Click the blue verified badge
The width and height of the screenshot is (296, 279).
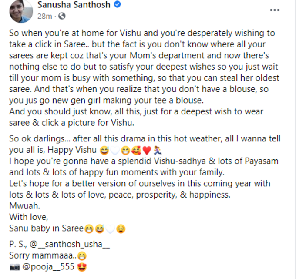click(117, 4)
